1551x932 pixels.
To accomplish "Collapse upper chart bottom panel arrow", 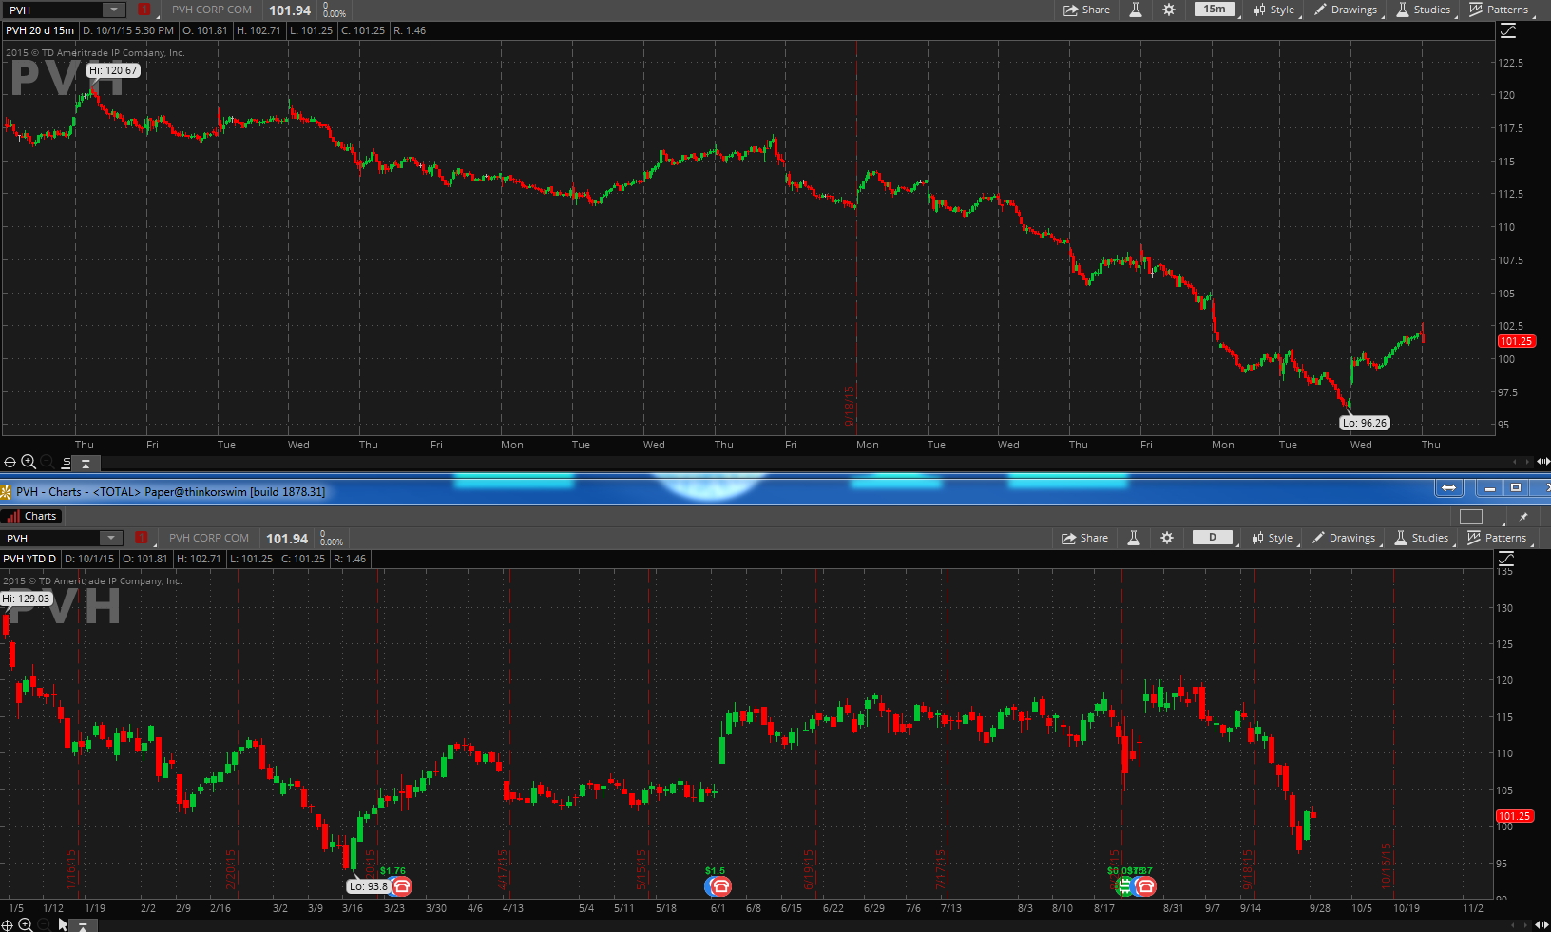I will [86, 464].
